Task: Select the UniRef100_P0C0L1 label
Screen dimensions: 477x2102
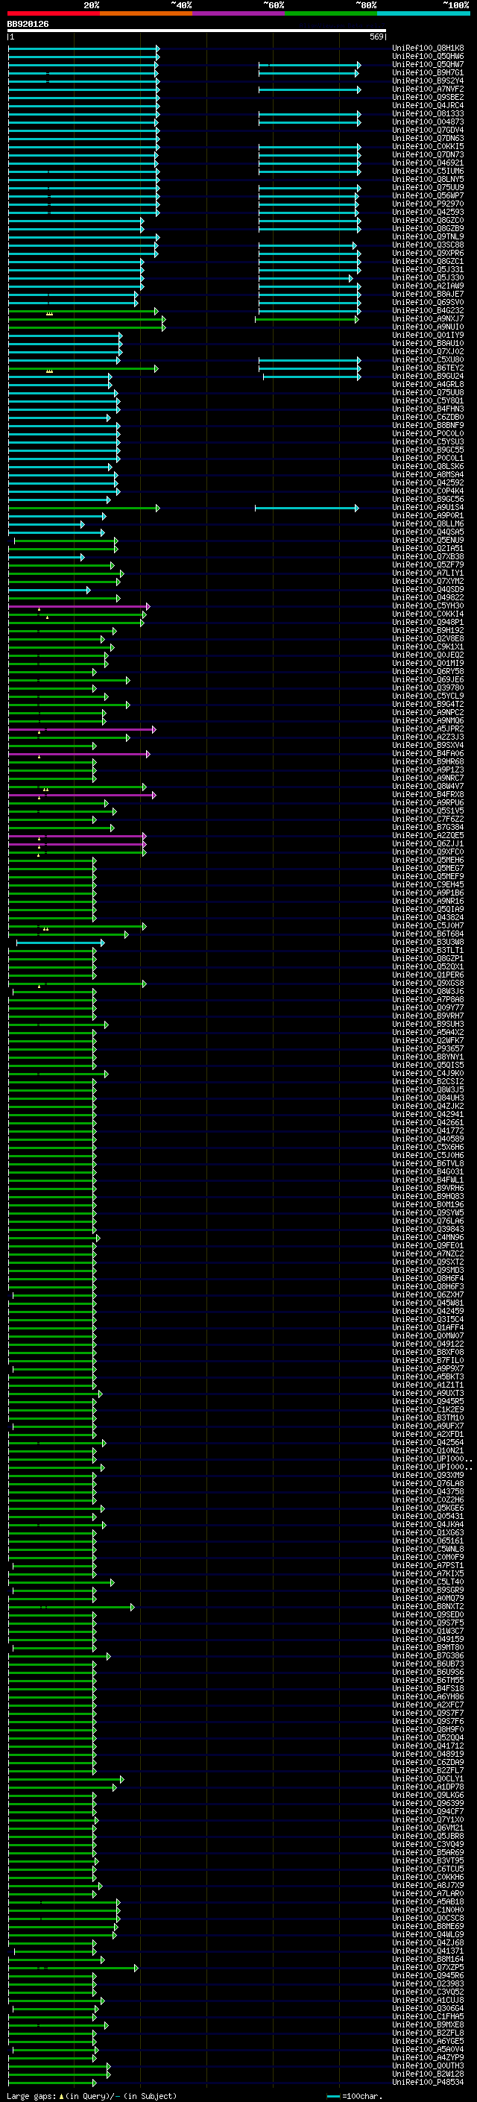Action: (x=428, y=459)
